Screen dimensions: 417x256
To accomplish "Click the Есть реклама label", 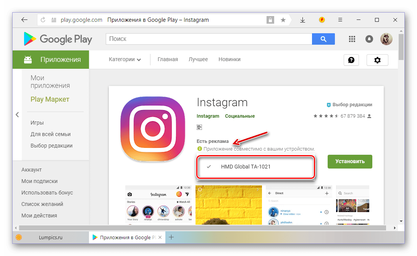I will 212,141.
